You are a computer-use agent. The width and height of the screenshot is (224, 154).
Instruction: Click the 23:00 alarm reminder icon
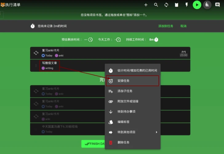coord(183,53)
